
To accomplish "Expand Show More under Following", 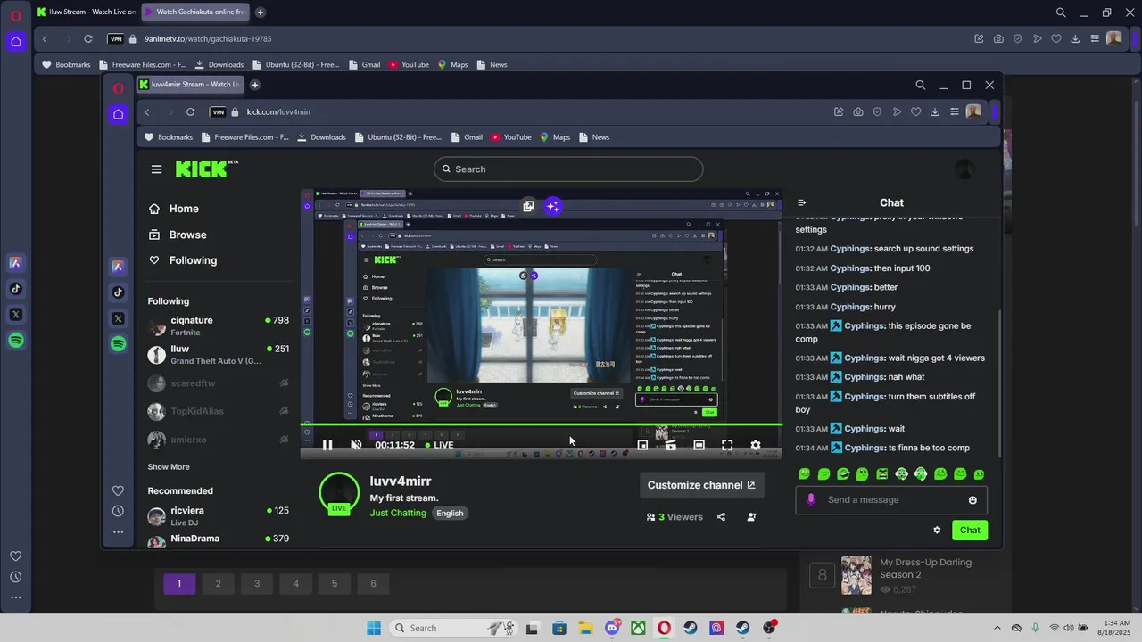I will (x=169, y=467).
